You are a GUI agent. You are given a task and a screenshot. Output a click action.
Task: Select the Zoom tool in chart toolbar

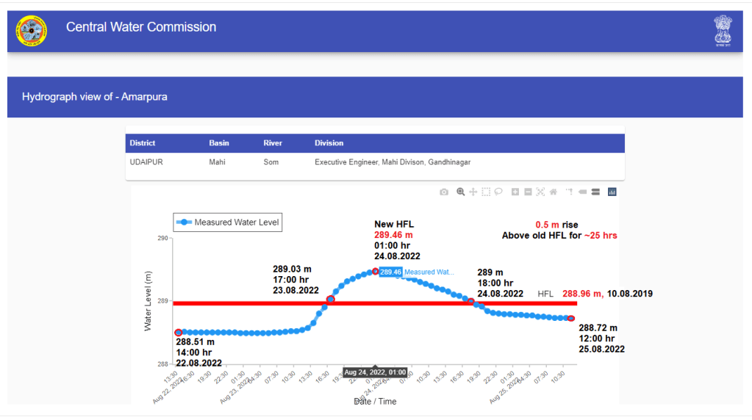coord(460,192)
